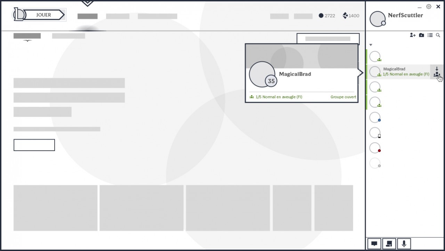Create a new friends folder

pos(421,35)
